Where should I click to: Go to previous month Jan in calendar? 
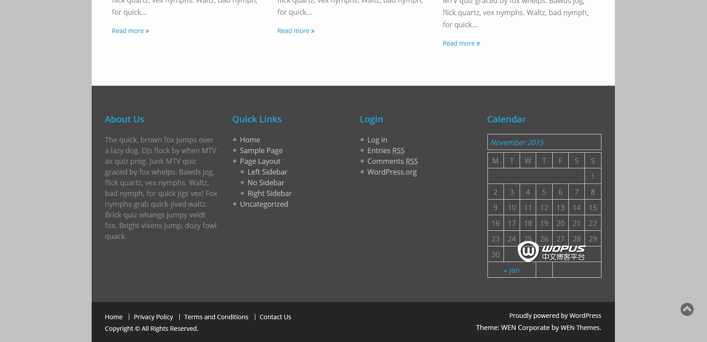pyautogui.click(x=512, y=270)
